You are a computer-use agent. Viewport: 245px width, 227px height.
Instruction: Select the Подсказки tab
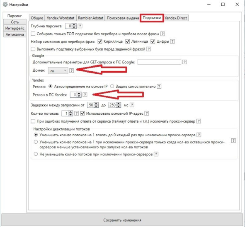(152, 18)
